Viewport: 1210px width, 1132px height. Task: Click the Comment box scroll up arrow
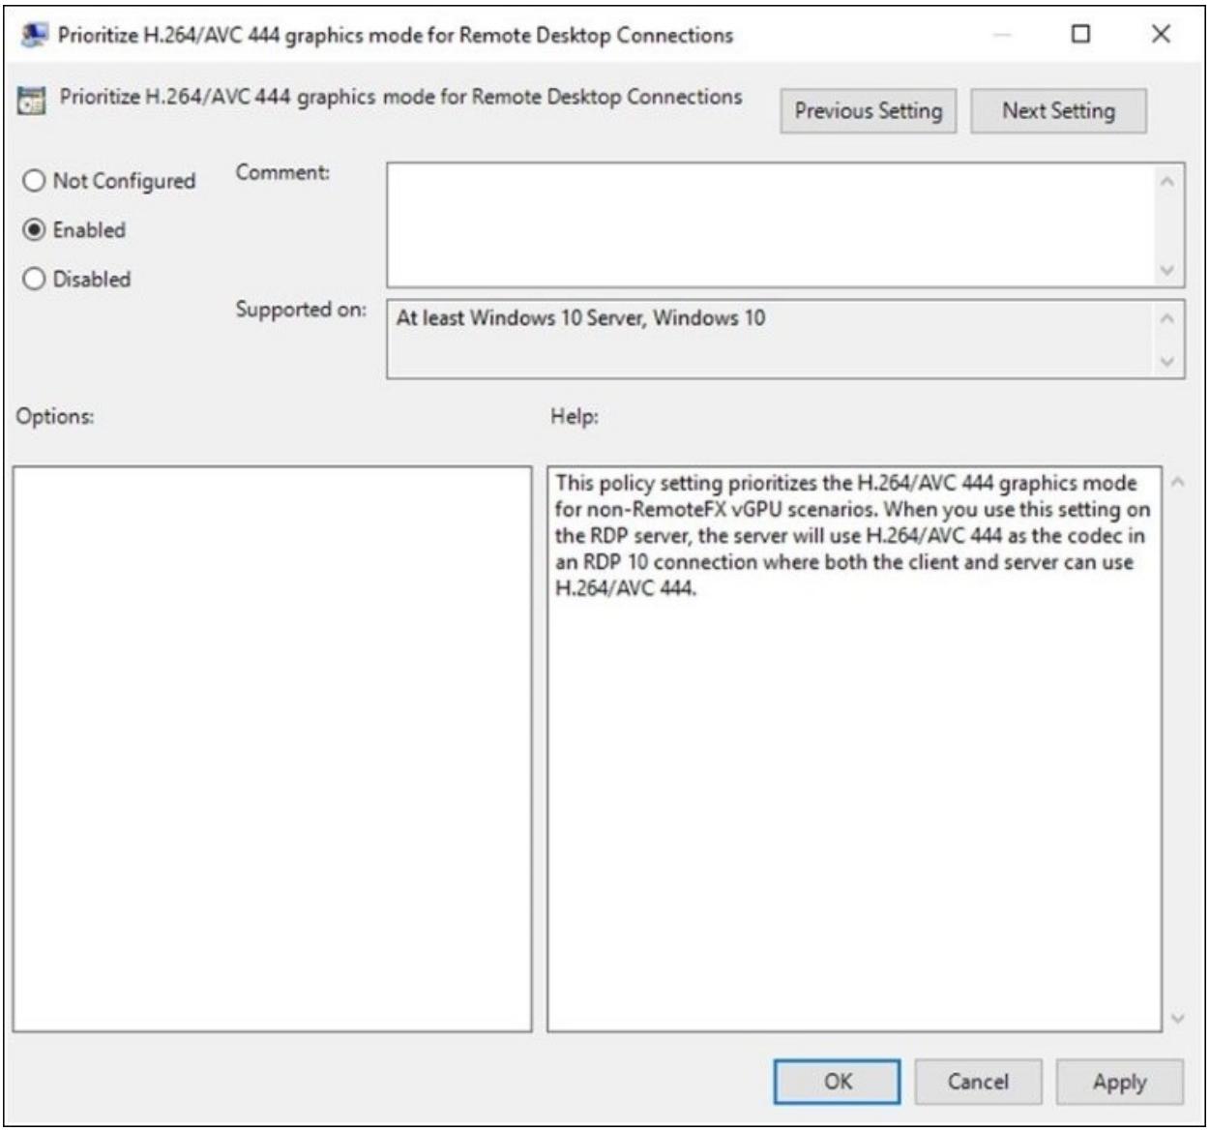[1168, 182]
